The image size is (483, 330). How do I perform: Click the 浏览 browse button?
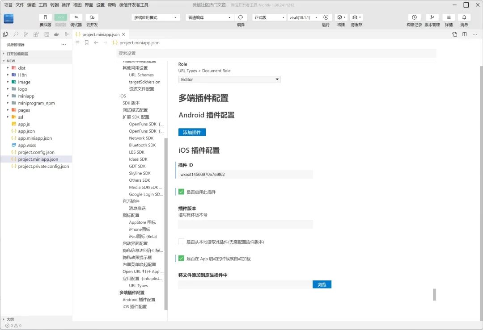[322, 284]
